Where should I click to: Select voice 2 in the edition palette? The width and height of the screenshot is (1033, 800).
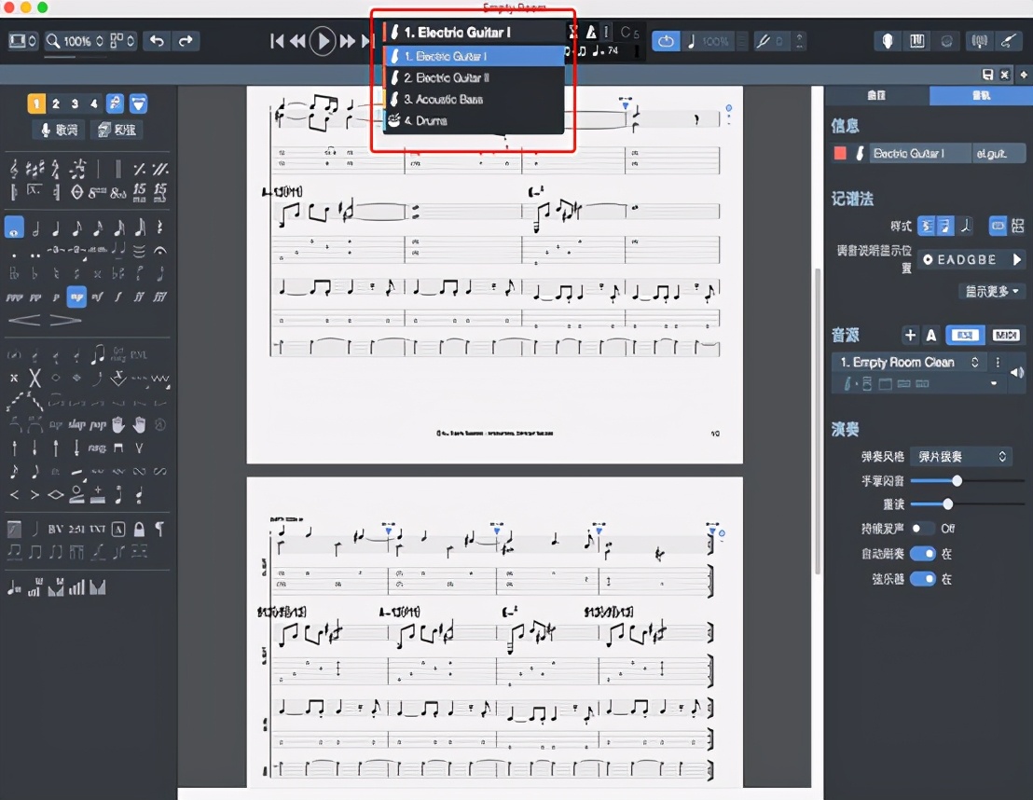pos(55,103)
